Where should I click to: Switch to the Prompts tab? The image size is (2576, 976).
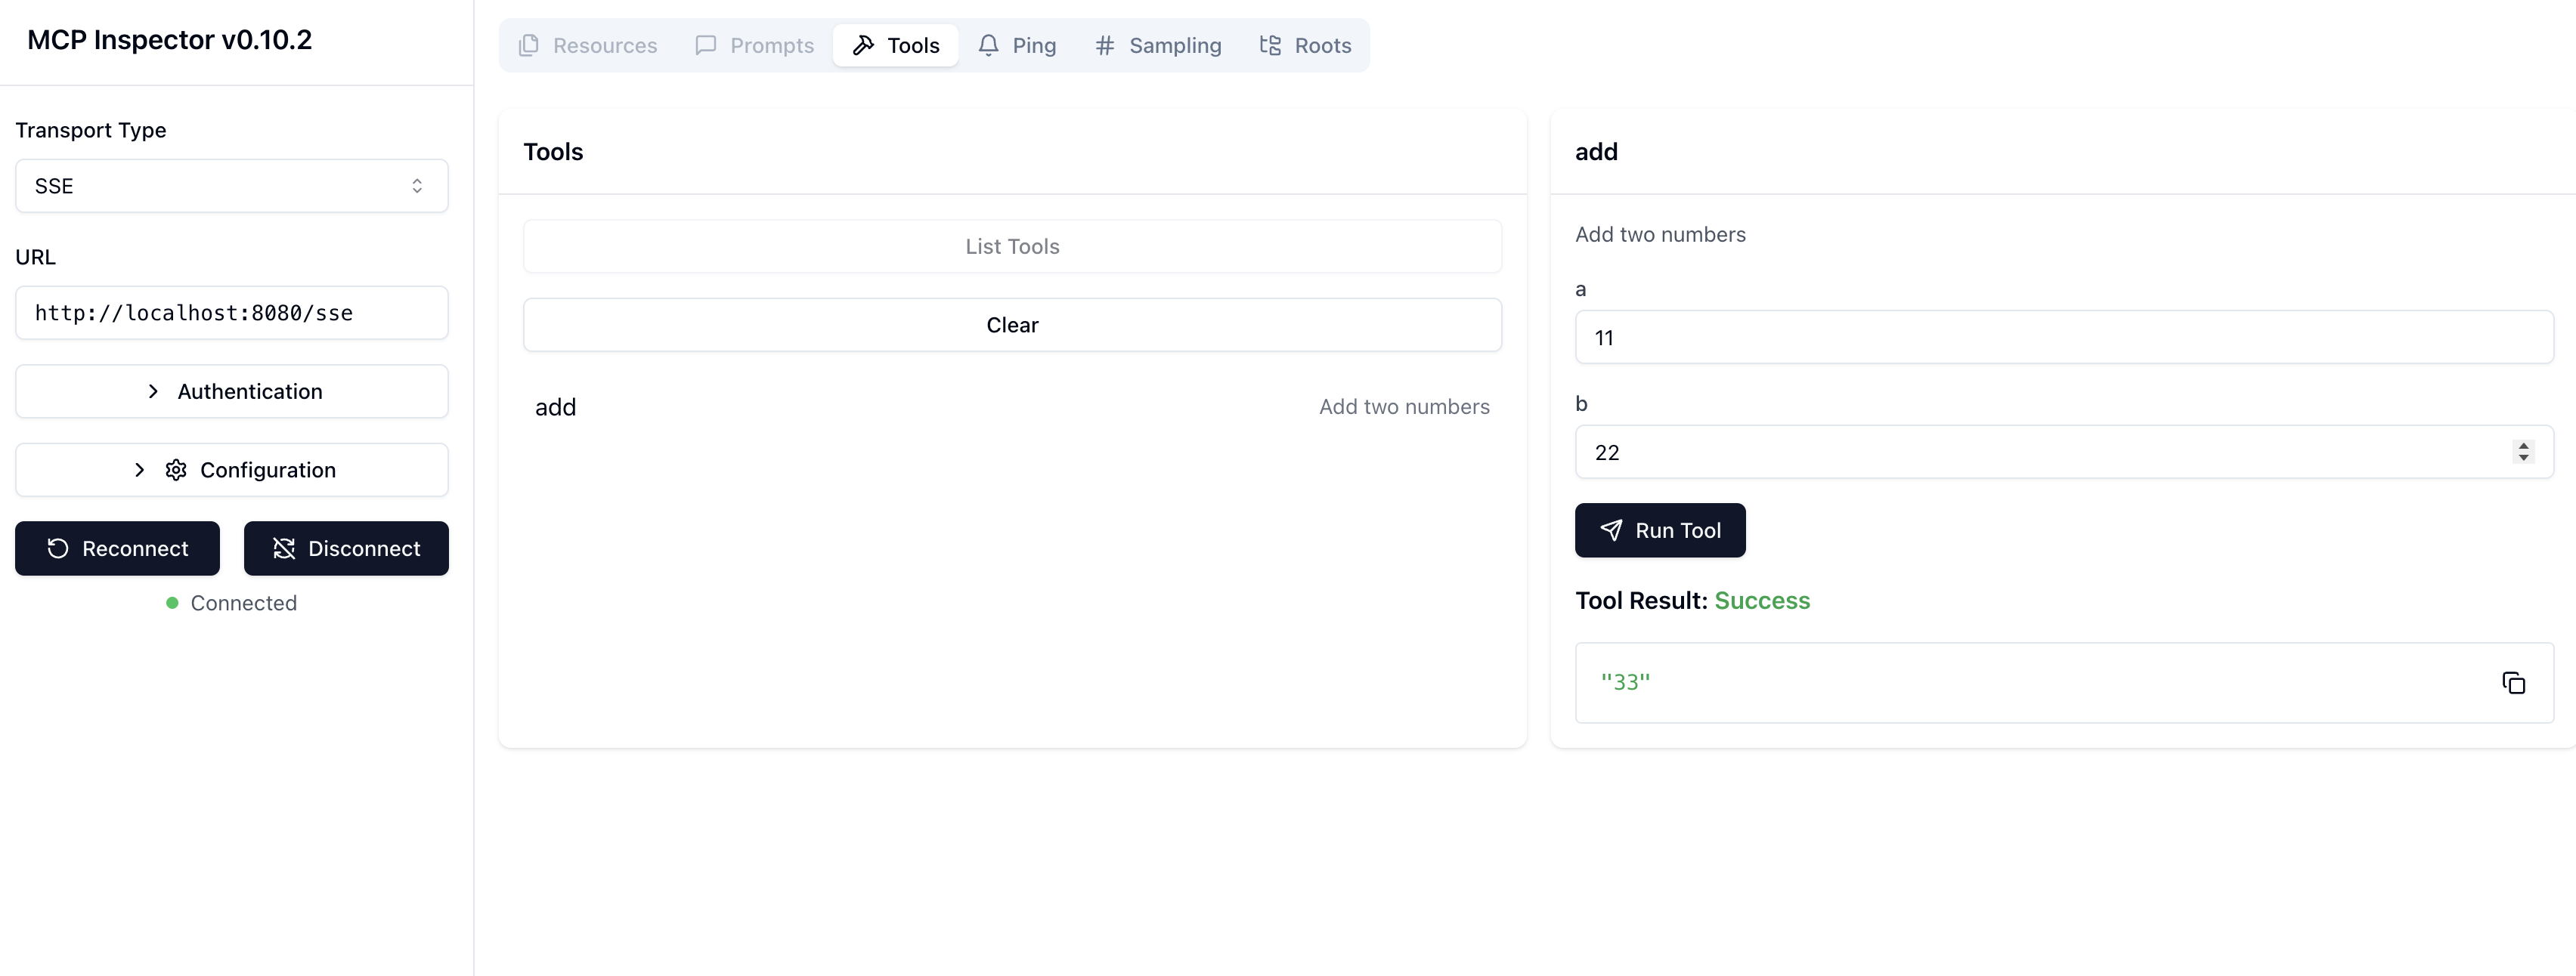(754, 45)
